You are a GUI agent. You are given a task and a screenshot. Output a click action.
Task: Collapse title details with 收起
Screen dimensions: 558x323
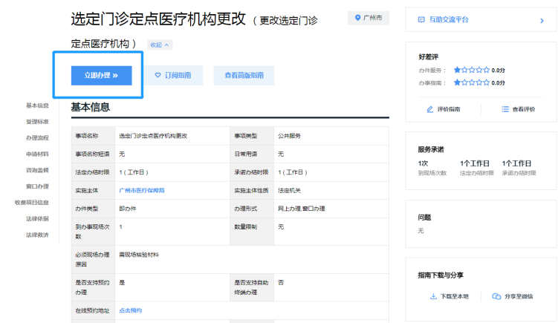pyautogui.click(x=160, y=45)
